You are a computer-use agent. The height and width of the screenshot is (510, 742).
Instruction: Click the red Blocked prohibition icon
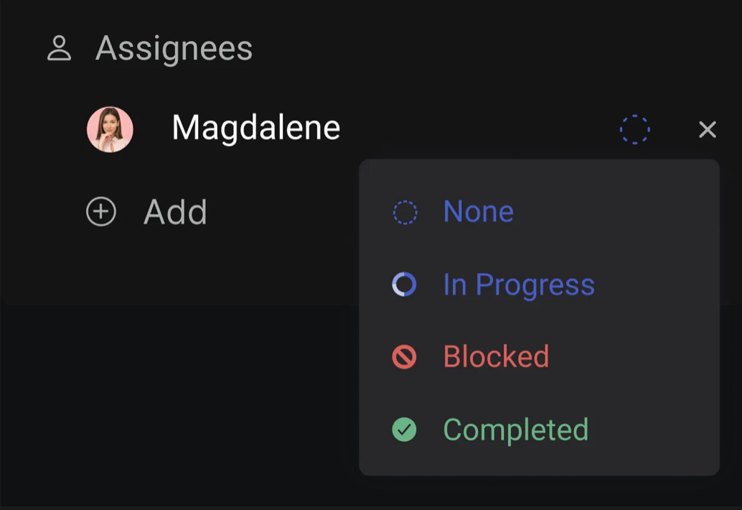(x=404, y=356)
